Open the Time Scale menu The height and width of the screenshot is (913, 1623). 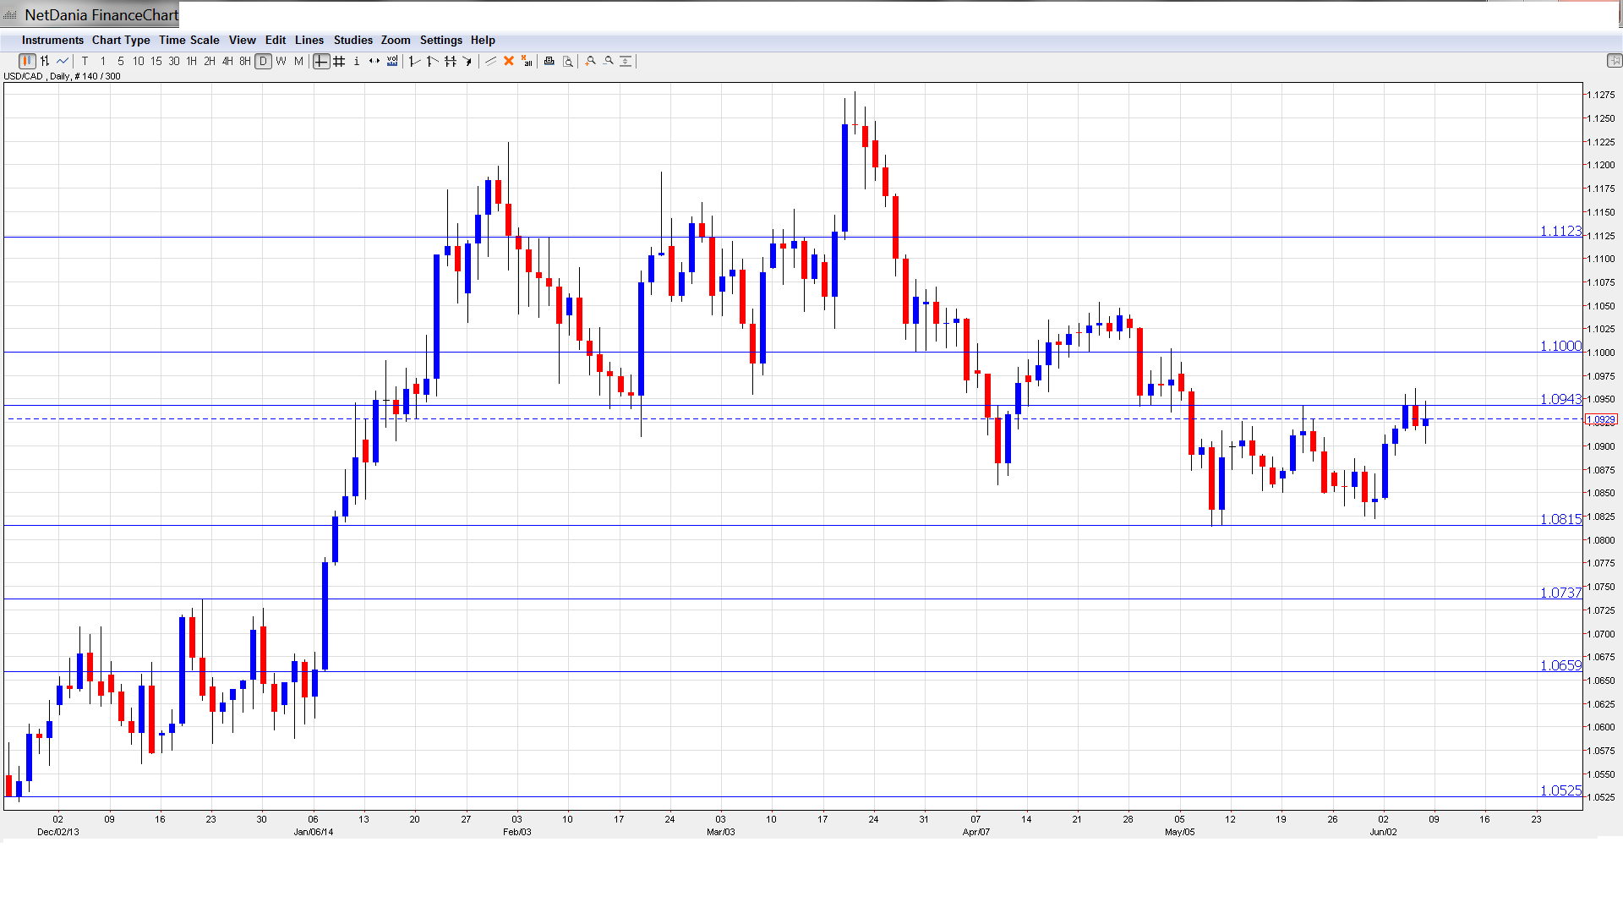(x=189, y=40)
